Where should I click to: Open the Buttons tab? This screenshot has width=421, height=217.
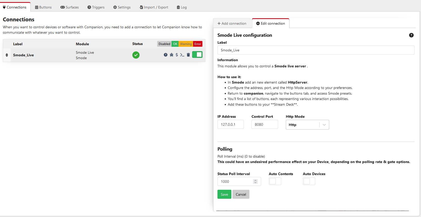pos(43,7)
